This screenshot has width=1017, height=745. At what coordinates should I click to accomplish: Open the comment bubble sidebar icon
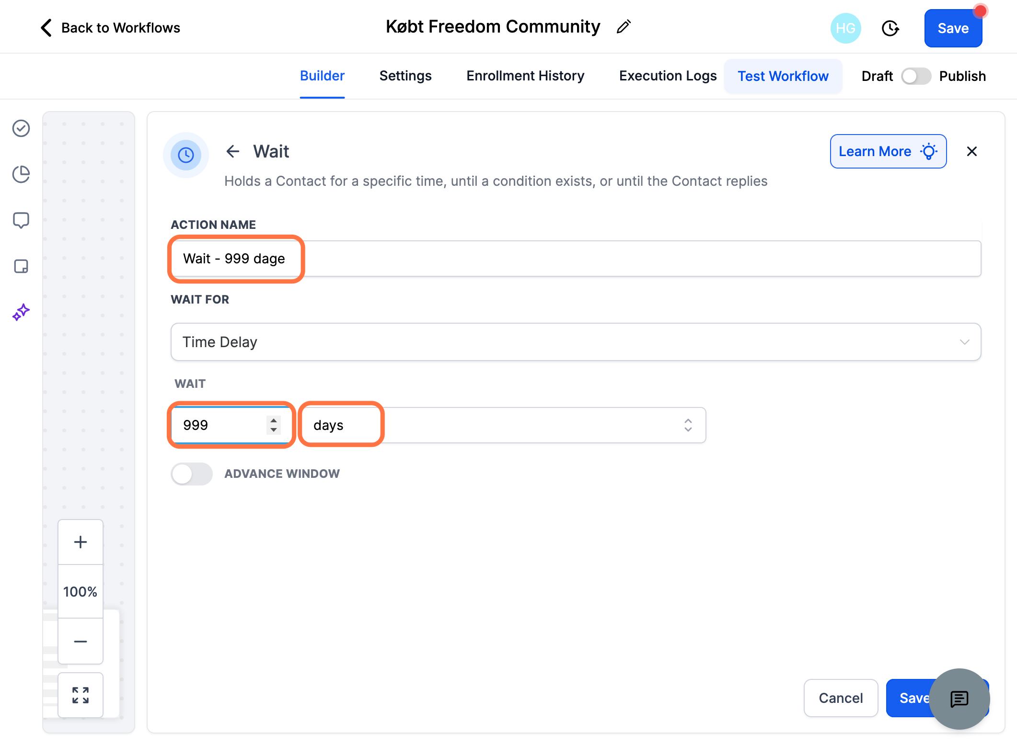pyautogui.click(x=21, y=220)
